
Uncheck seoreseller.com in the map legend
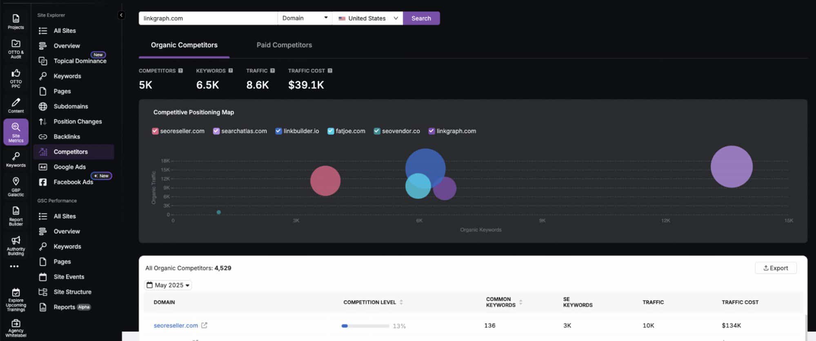point(155,131)
